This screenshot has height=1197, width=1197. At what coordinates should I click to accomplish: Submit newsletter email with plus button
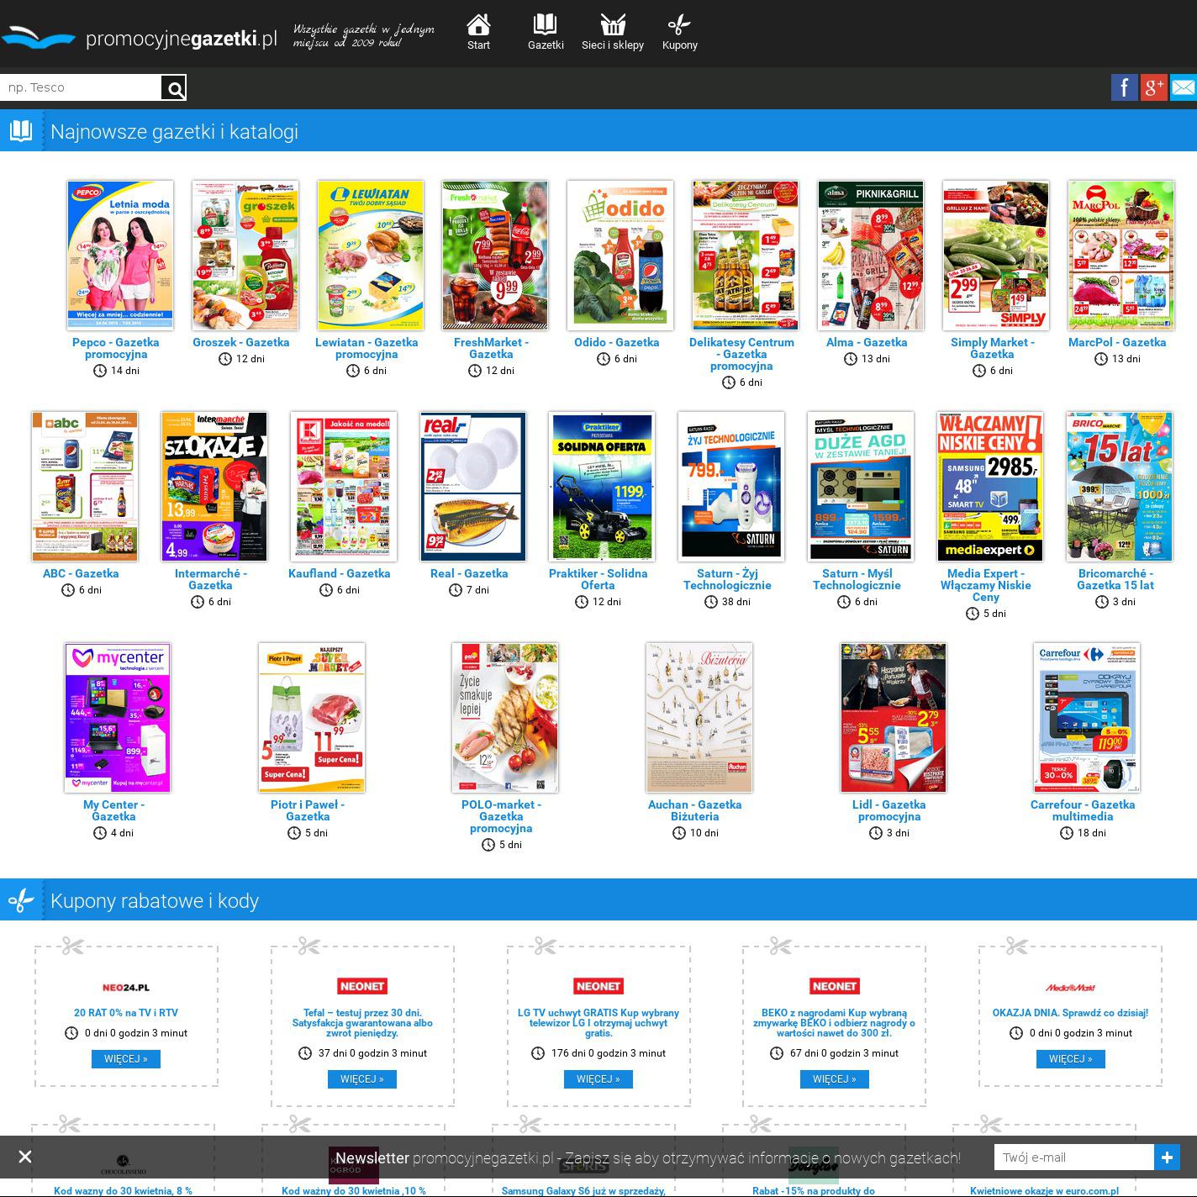tap(1167, 1157)
